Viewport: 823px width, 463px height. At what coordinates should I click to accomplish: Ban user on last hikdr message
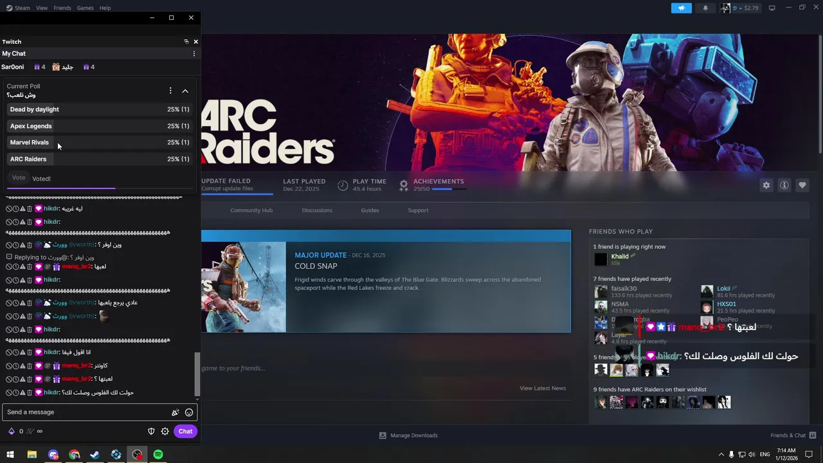pyautogui.click(x=9, y=392)
